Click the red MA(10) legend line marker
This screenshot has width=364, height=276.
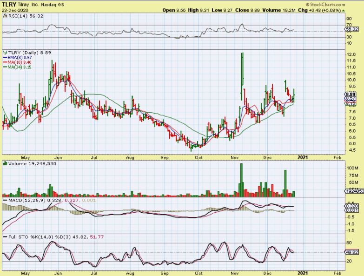click(x=4, y=62)
